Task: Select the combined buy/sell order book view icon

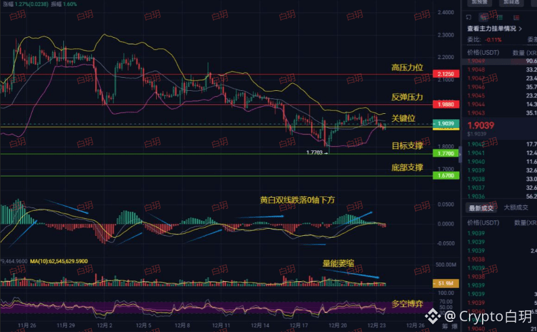Action: [x=484, y=17]
